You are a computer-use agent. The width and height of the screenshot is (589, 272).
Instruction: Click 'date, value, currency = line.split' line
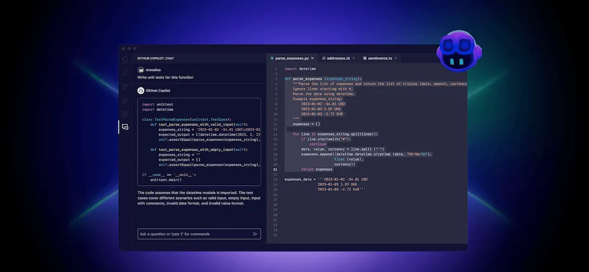(343, 149)
